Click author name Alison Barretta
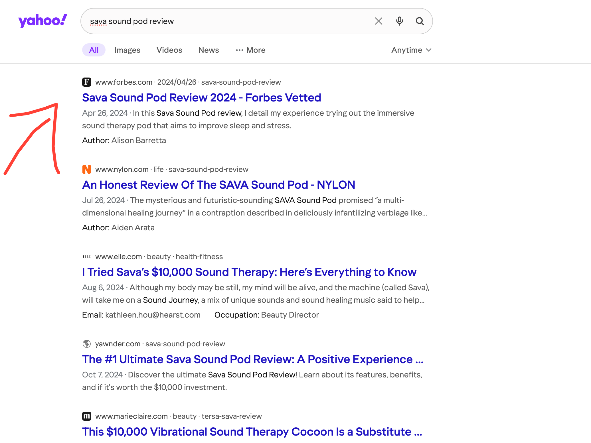The image size is (591, 443). (139, 140)
